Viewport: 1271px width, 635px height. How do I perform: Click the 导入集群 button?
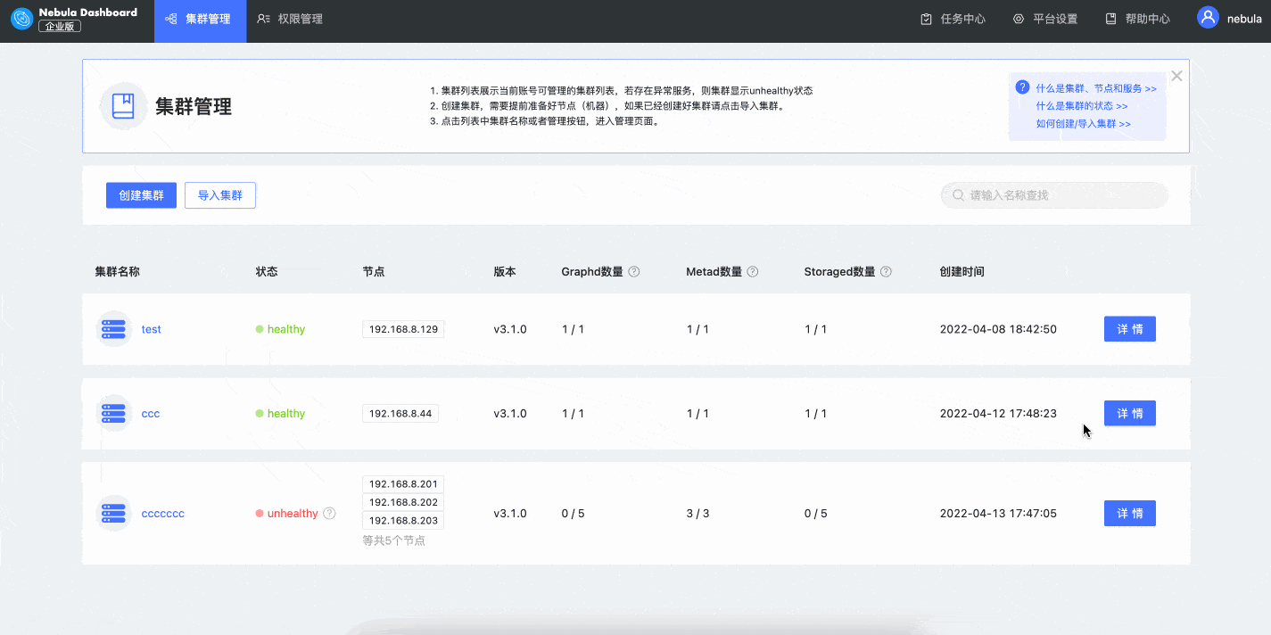tap(220, 195)
